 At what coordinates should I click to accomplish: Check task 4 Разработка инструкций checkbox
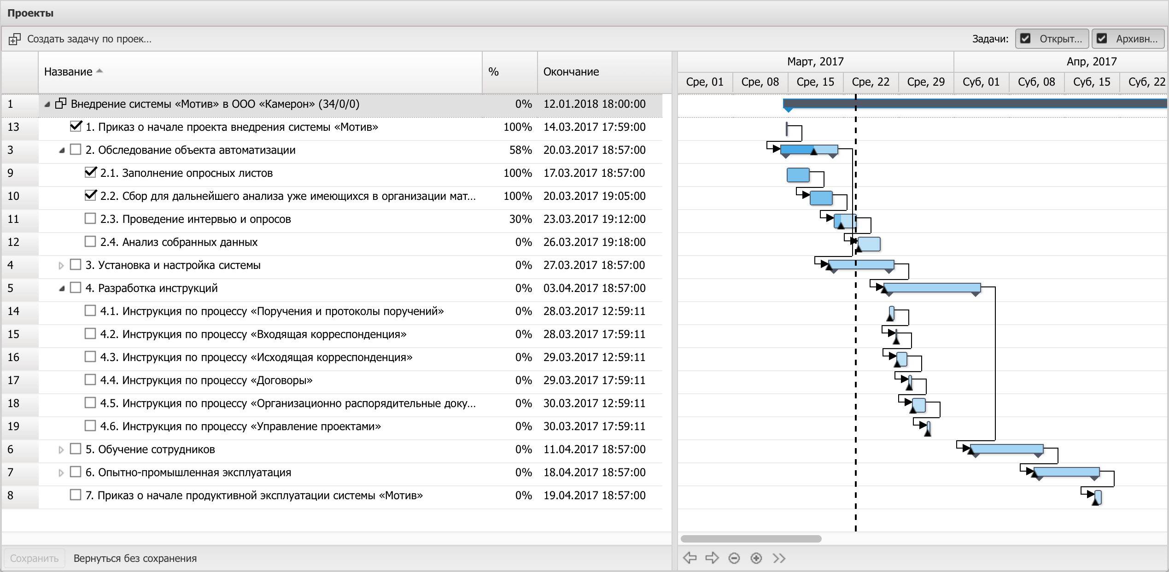point(76,287)
